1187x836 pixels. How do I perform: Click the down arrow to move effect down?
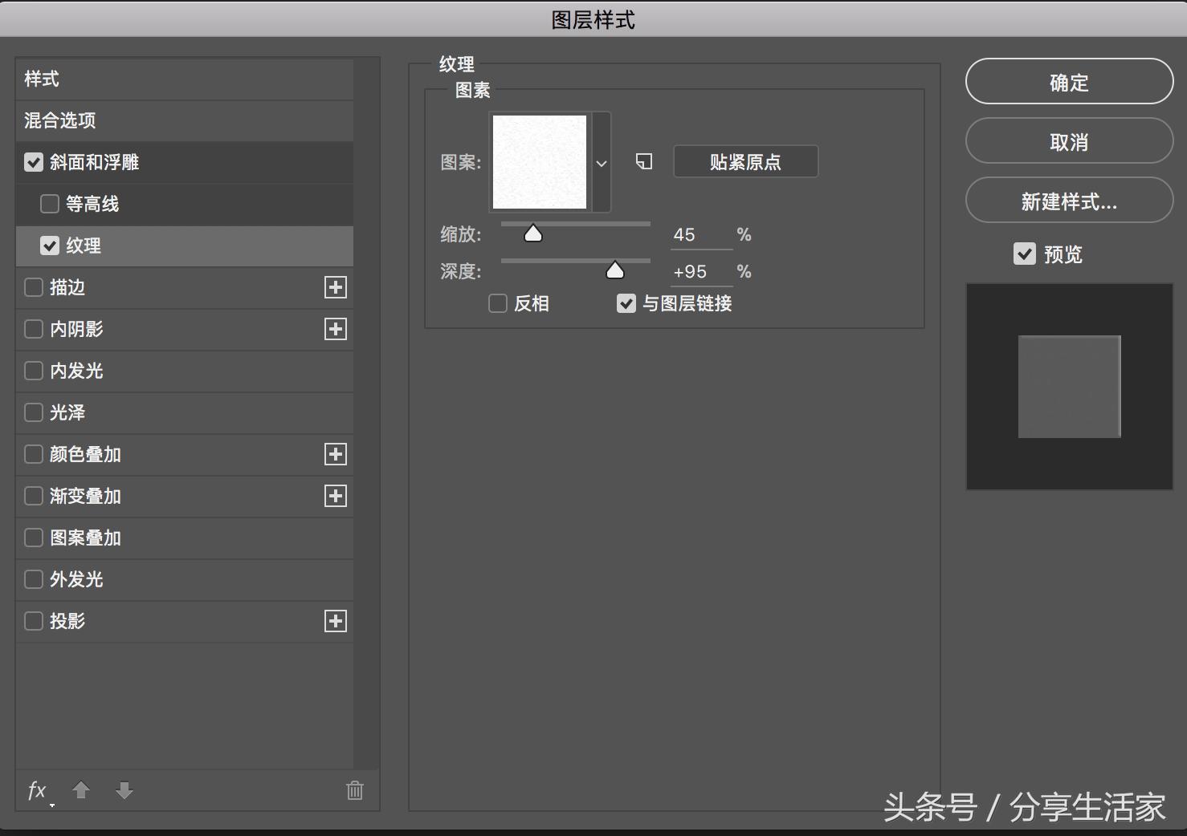click(x=124, y=791)
